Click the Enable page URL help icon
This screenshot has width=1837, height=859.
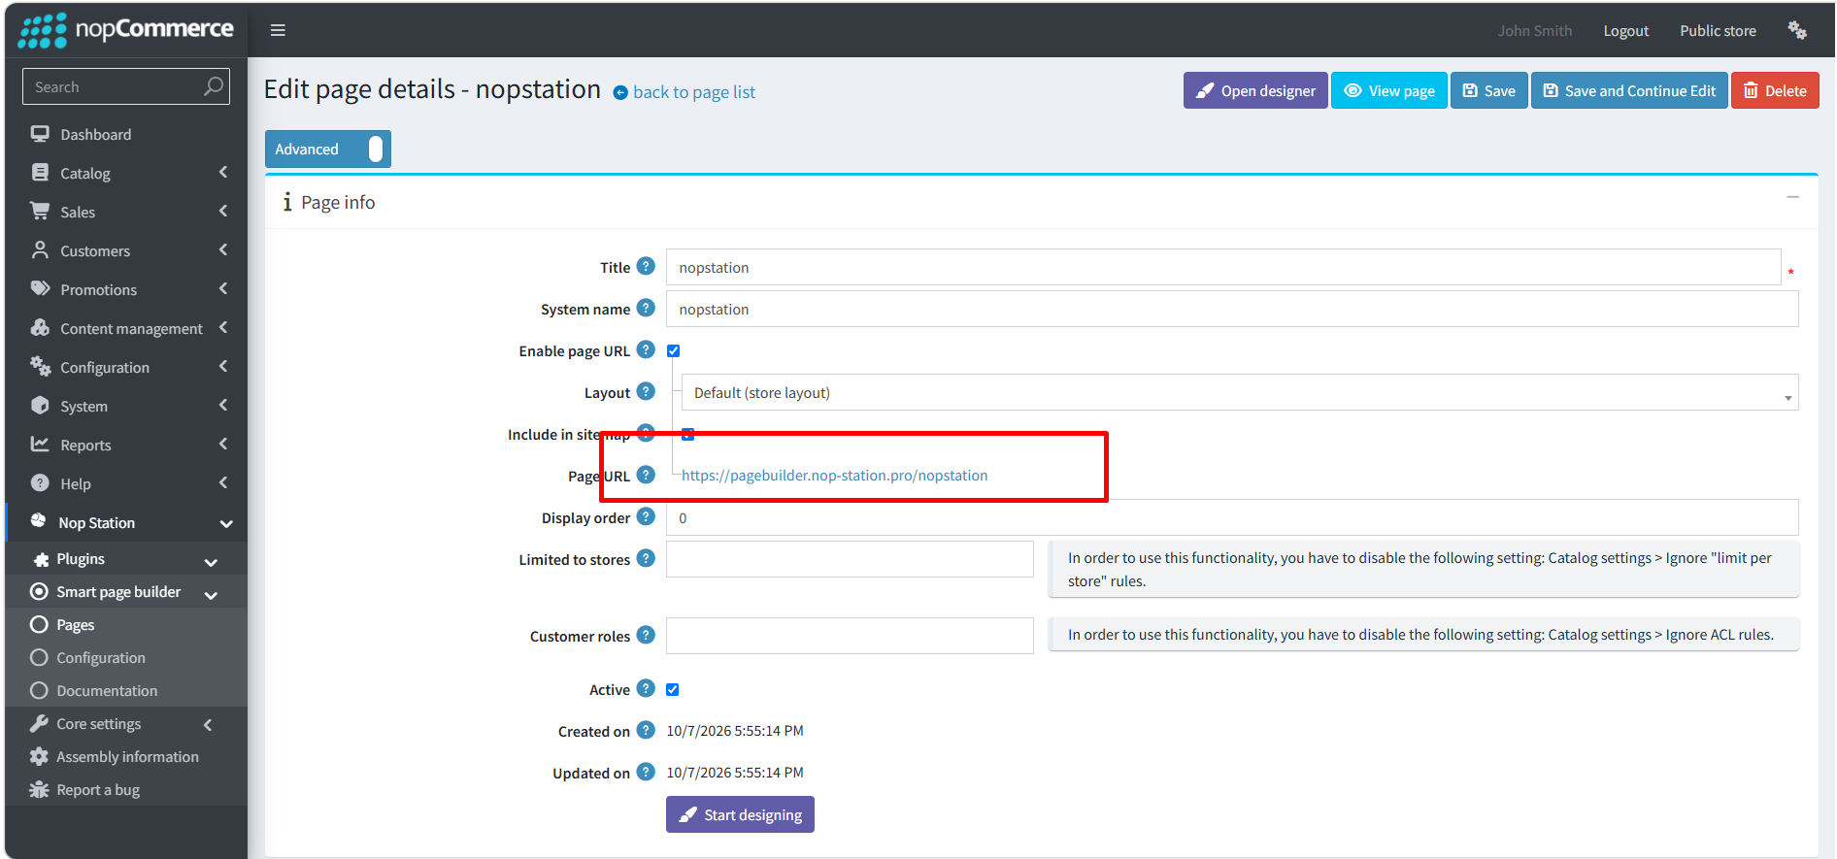(x=646, y=349)
